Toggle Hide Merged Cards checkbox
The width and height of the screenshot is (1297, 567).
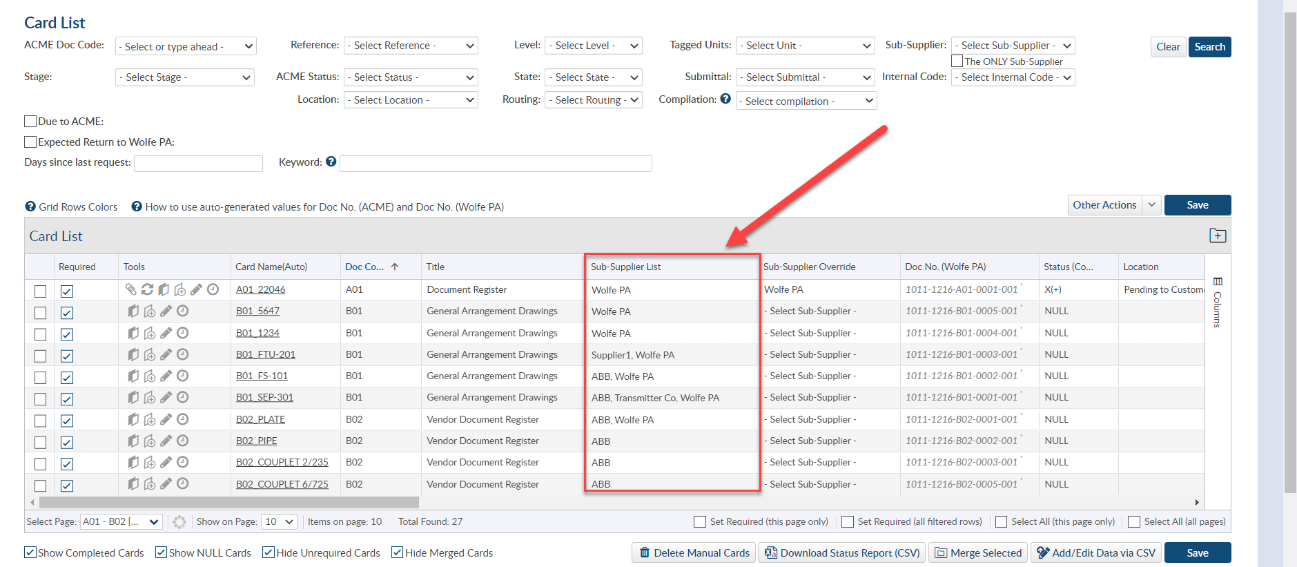click(397, 552)
